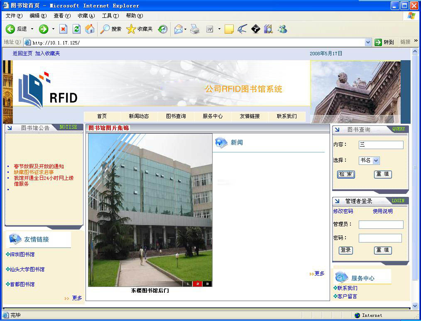The image size is (421, 321).
Task: Open the Forward button history dropdown arrow
Action: coord(53,29)
